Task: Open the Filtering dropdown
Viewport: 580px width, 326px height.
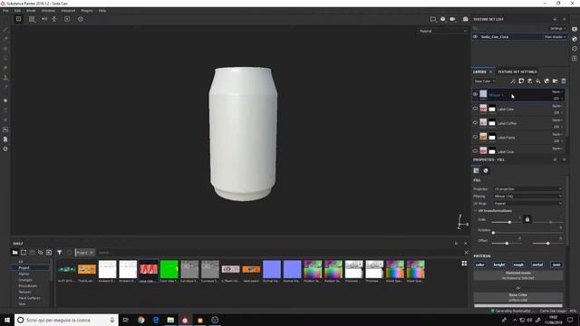Action: coord(527,197)
